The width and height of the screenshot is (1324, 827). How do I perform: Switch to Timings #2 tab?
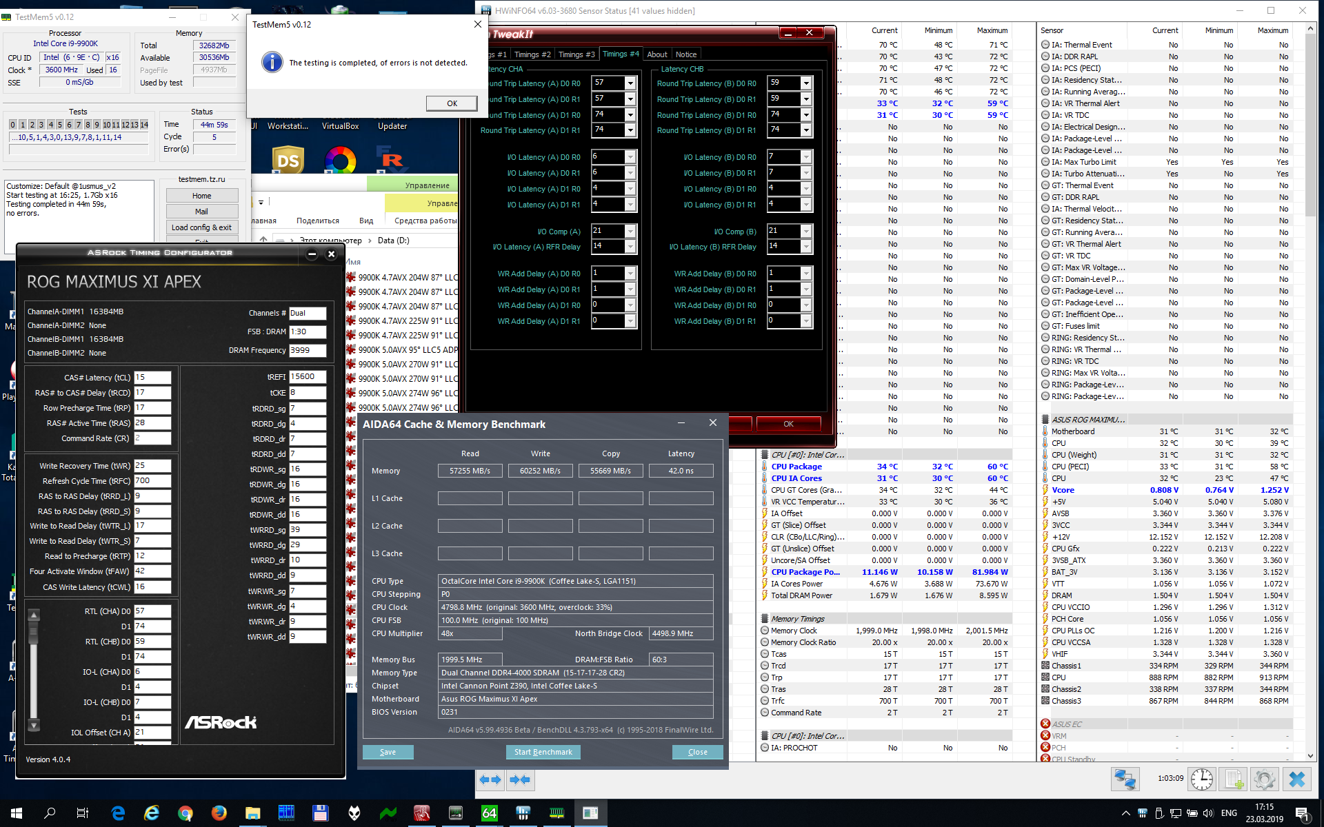[532, 54]
